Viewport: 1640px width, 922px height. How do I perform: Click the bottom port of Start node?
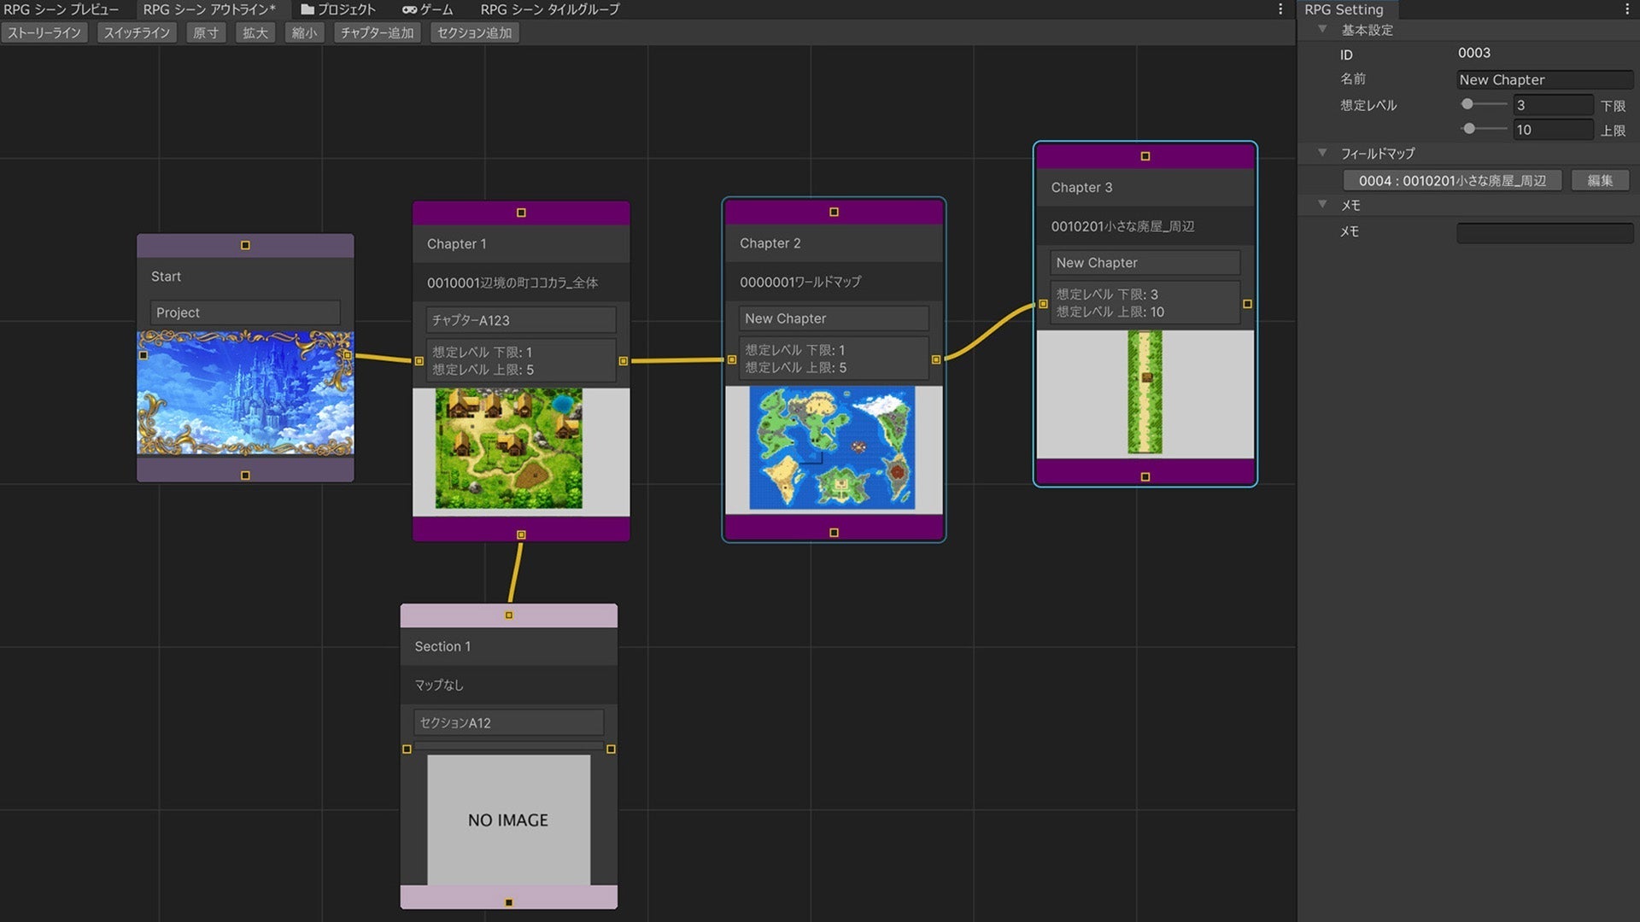pos(245,476)
